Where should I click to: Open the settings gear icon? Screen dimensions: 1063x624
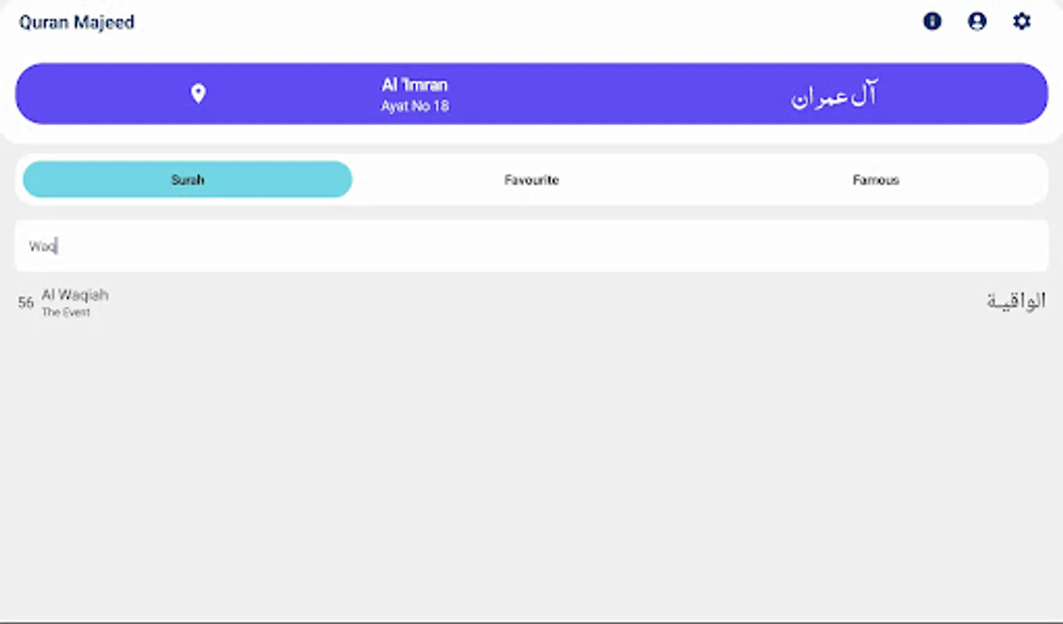[x=1021, y=21]
